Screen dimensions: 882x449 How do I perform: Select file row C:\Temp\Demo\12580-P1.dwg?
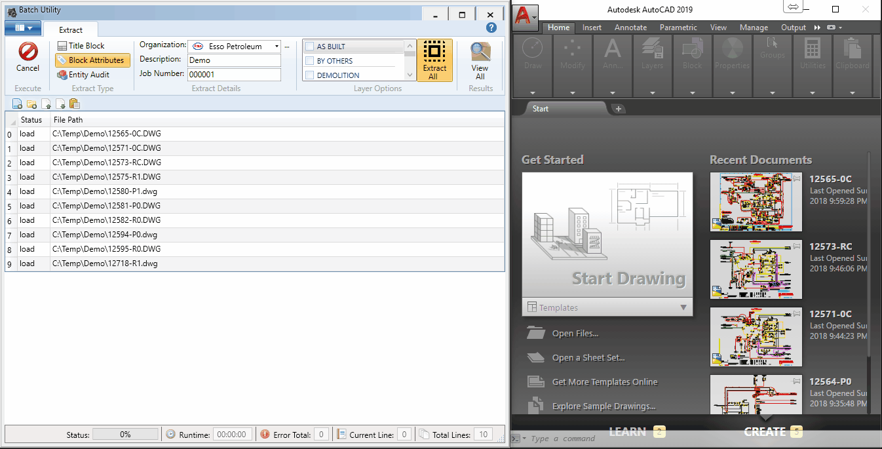point(255,191)
